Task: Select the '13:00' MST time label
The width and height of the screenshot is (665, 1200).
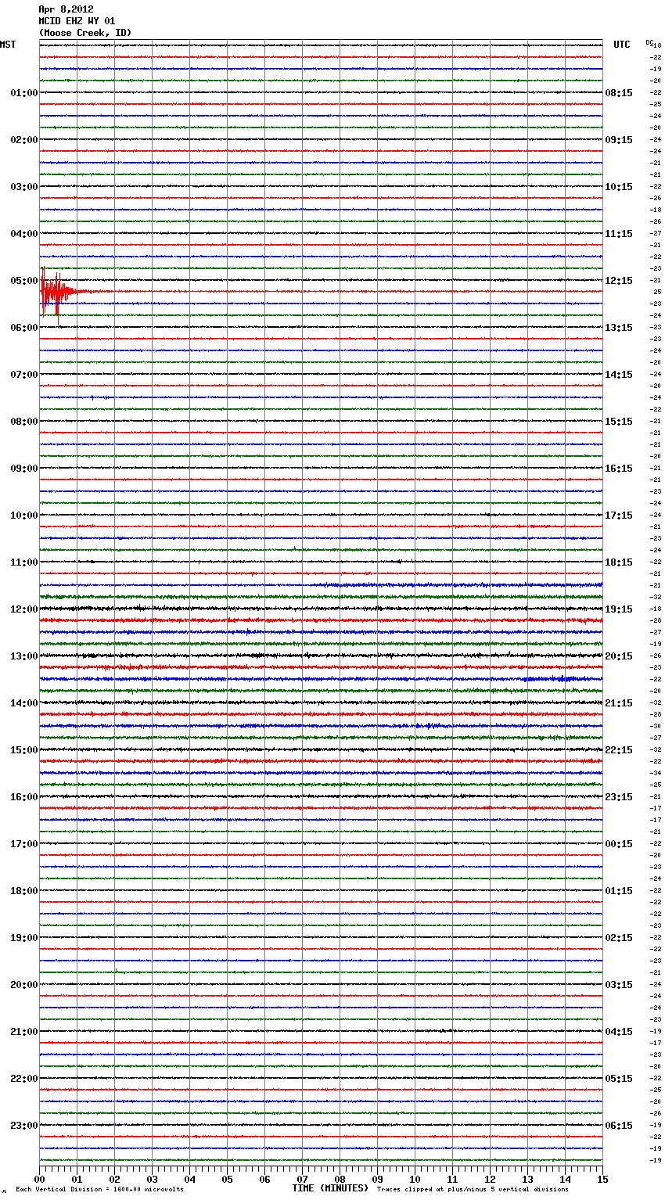Action: click(x=24, y=656)
